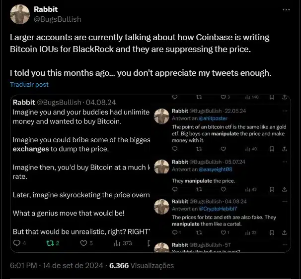Click the reply icon on the cartel reply
This screenshot has height=279, width=301.
pyautogui.click(x=174, y=232)
